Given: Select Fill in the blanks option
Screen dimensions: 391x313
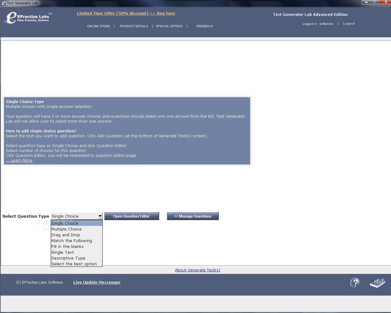Looking at the screenshot, I should (x=77, y=246).
